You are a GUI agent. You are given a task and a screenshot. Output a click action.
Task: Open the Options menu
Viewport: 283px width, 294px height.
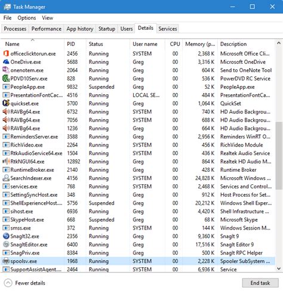[27, 18]
